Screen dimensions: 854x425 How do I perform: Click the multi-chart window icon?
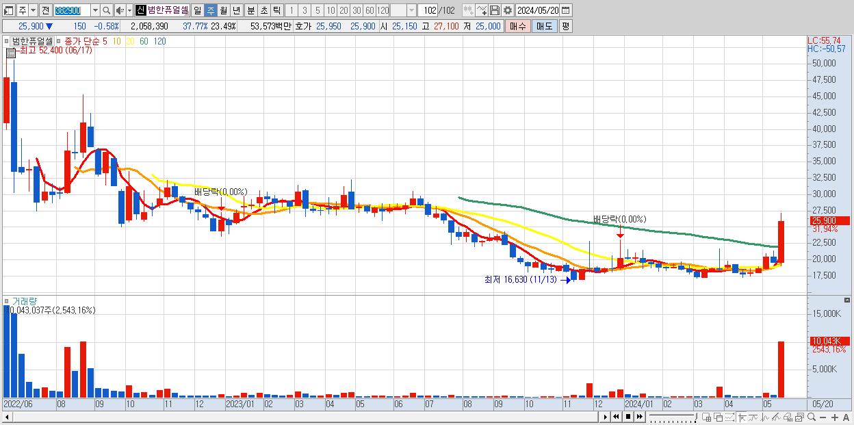pos(799,417)
